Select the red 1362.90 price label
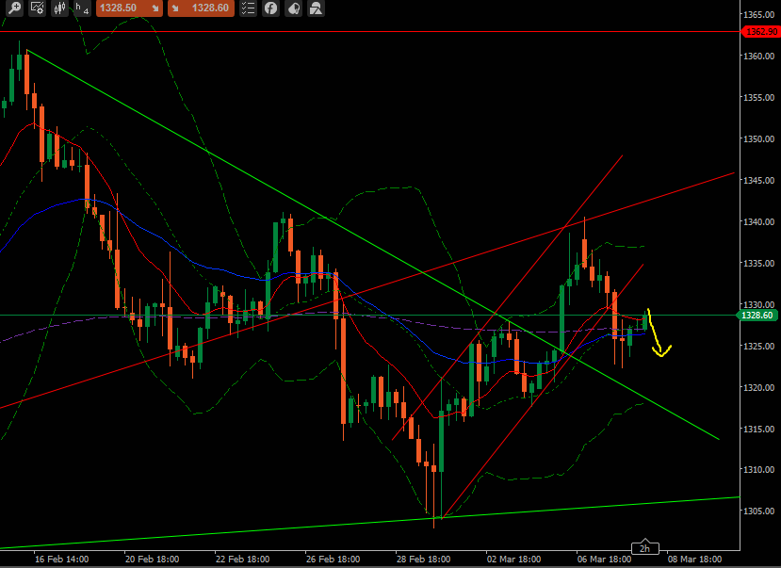781x568 pixels. pos(760,32)
